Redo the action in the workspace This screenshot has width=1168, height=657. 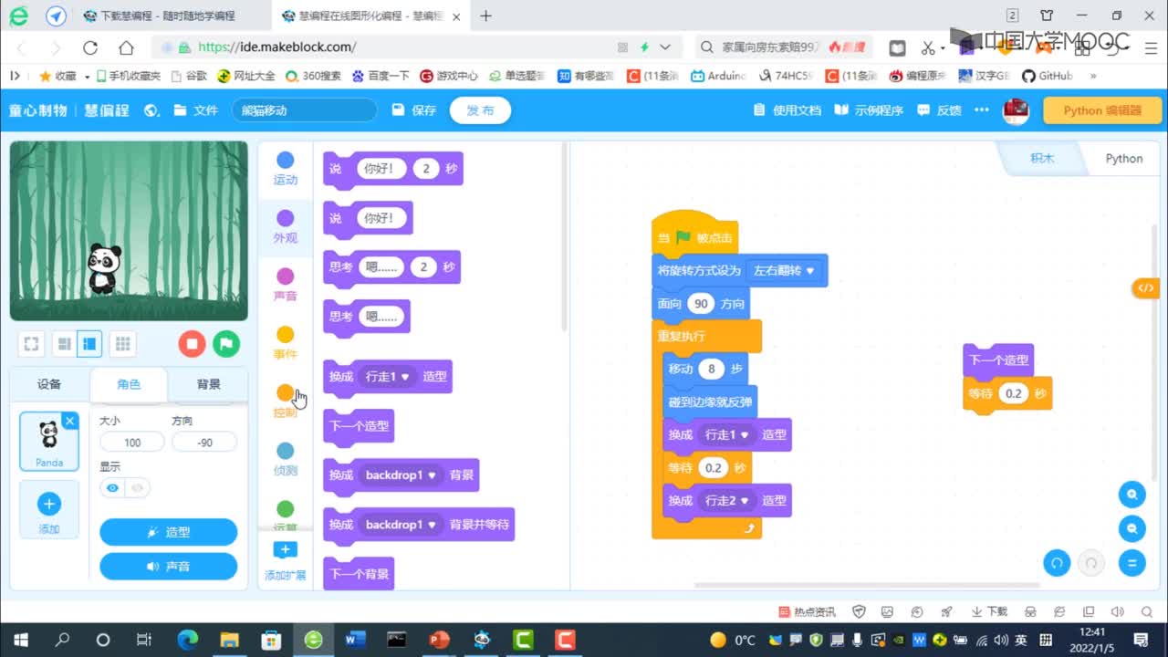1090,563
